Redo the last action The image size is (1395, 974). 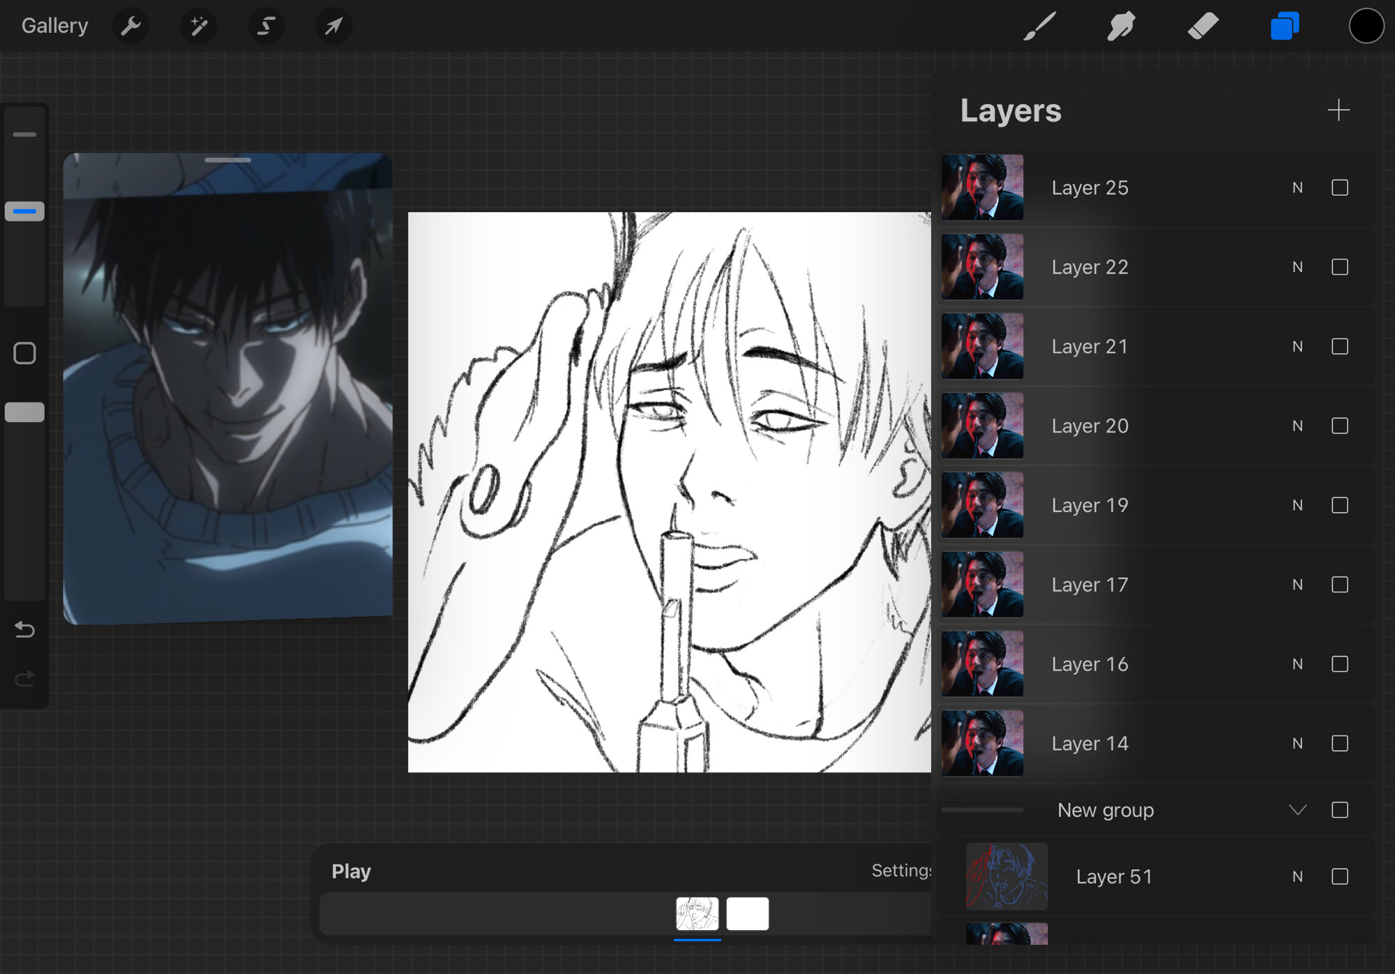tap(24, 678)
